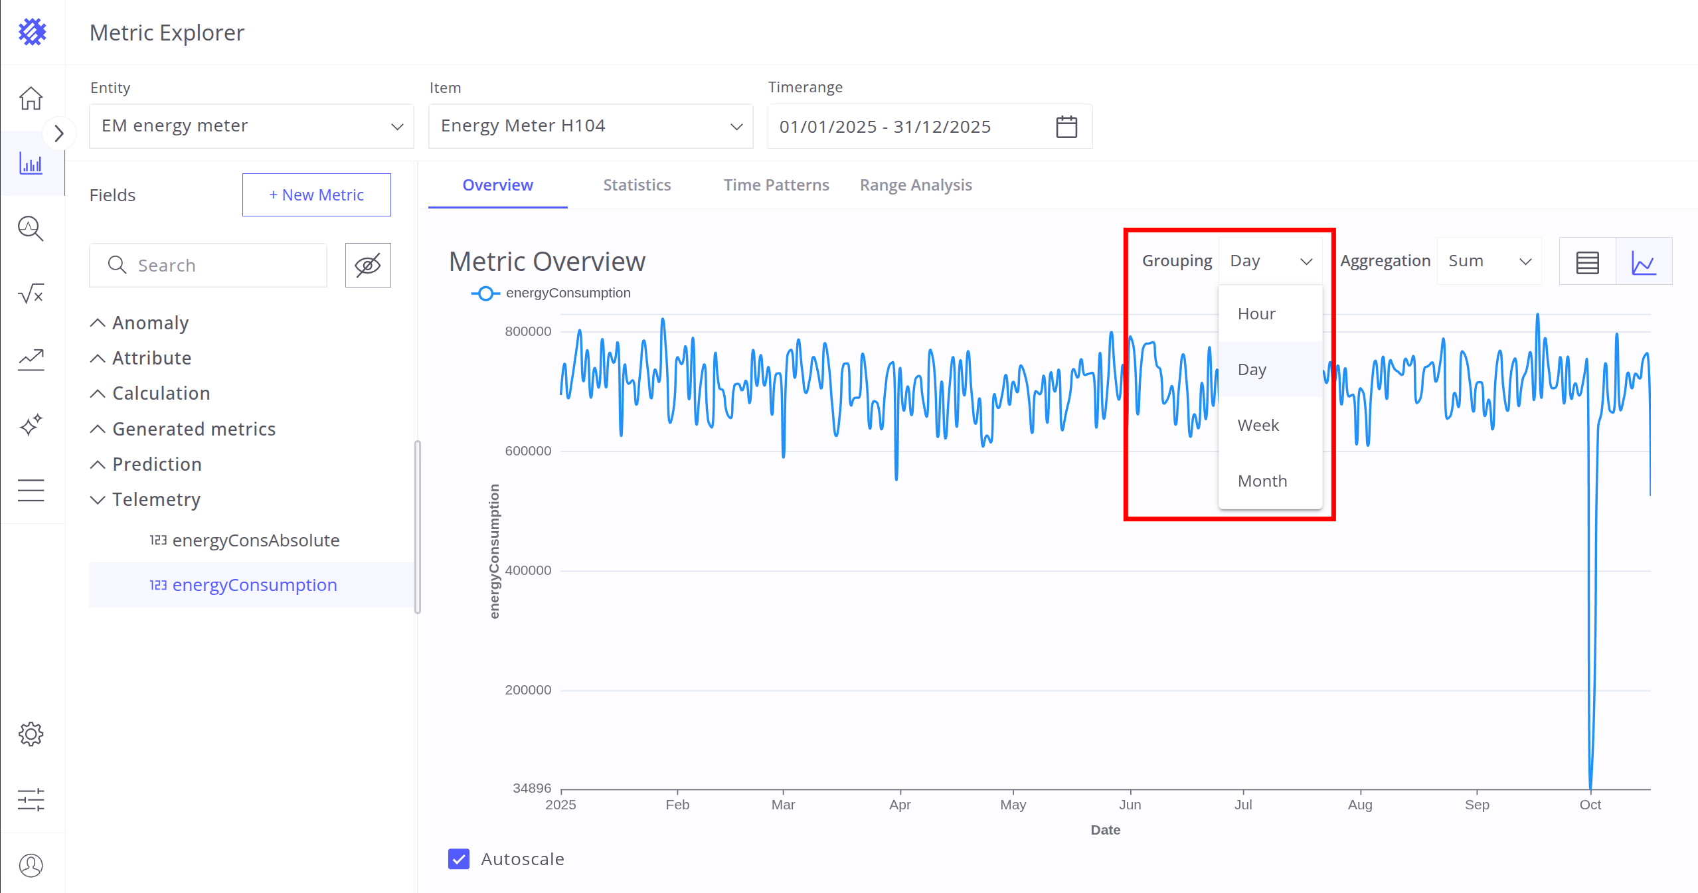Open the Aggregation Sum dropdown
Image resolution: width=1698 pixels, height=893 pixels.
[x=1489, y=262]
